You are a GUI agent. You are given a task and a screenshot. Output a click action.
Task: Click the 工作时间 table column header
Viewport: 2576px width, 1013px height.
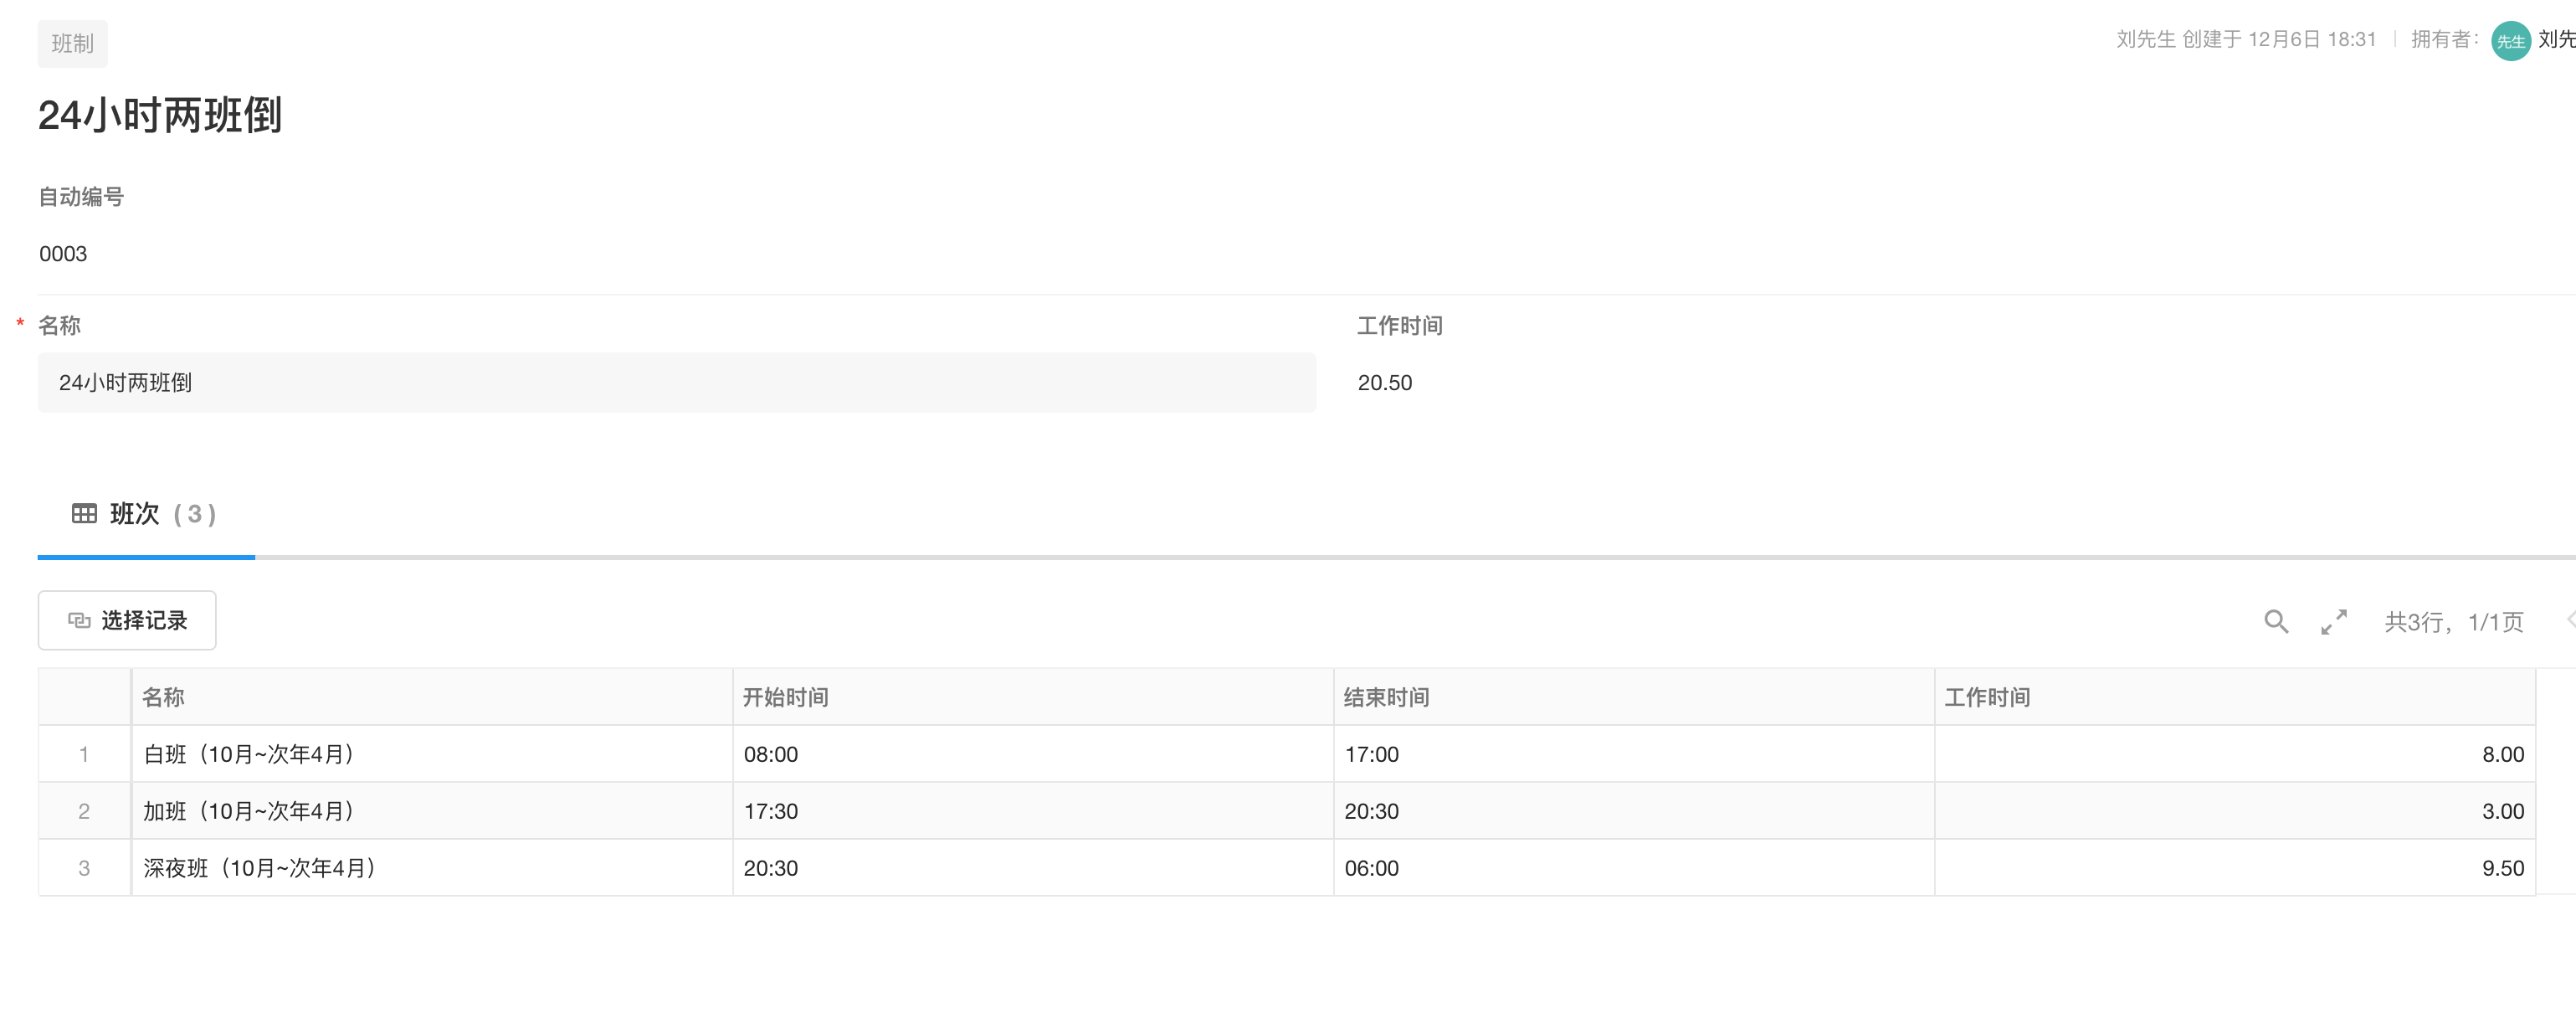point(1987,697)
